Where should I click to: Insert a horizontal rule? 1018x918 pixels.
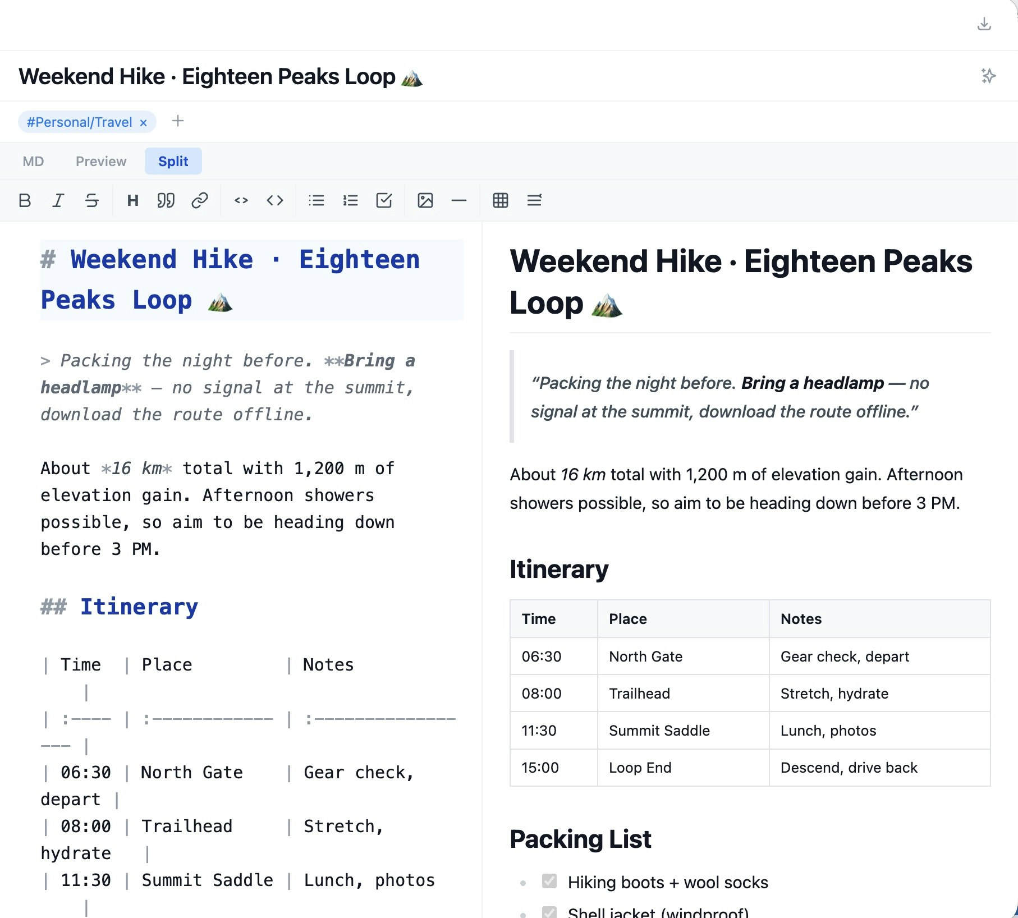click(x=459, y=200)
